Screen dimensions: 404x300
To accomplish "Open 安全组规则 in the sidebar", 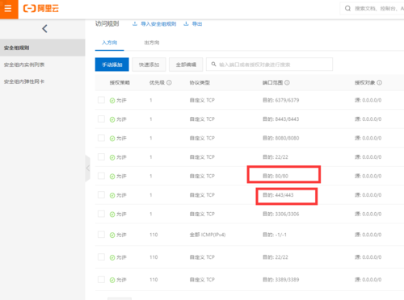I will (x=43, y=48).
